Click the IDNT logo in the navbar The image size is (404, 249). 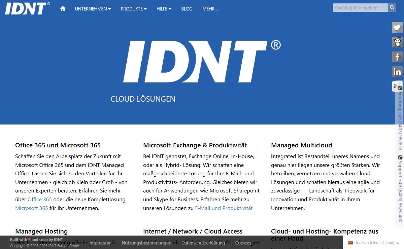(28, 8)
